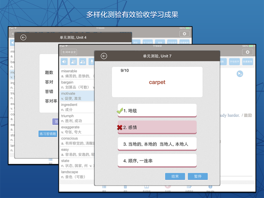Screen dimensions: 264x198
Task: Click the 学习进度 button in the rear window
Action: [x=148, y=42]
